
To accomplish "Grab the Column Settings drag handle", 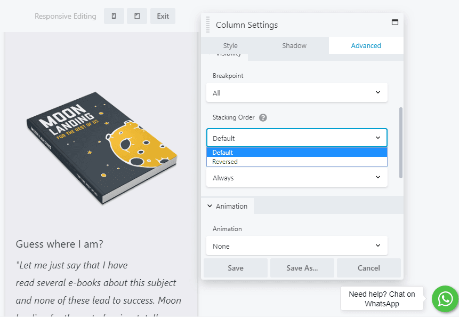I will (208, 25).
